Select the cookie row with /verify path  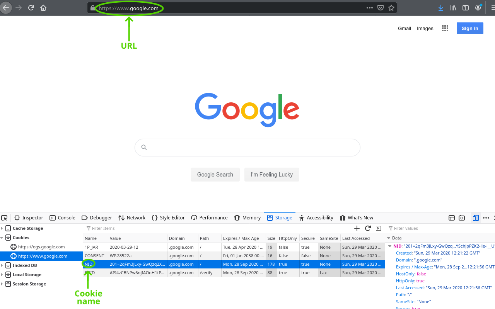(234, 273)
